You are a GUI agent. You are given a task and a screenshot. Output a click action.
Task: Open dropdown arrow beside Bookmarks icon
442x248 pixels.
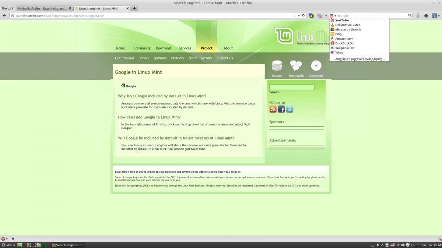[x=439, y=16]
